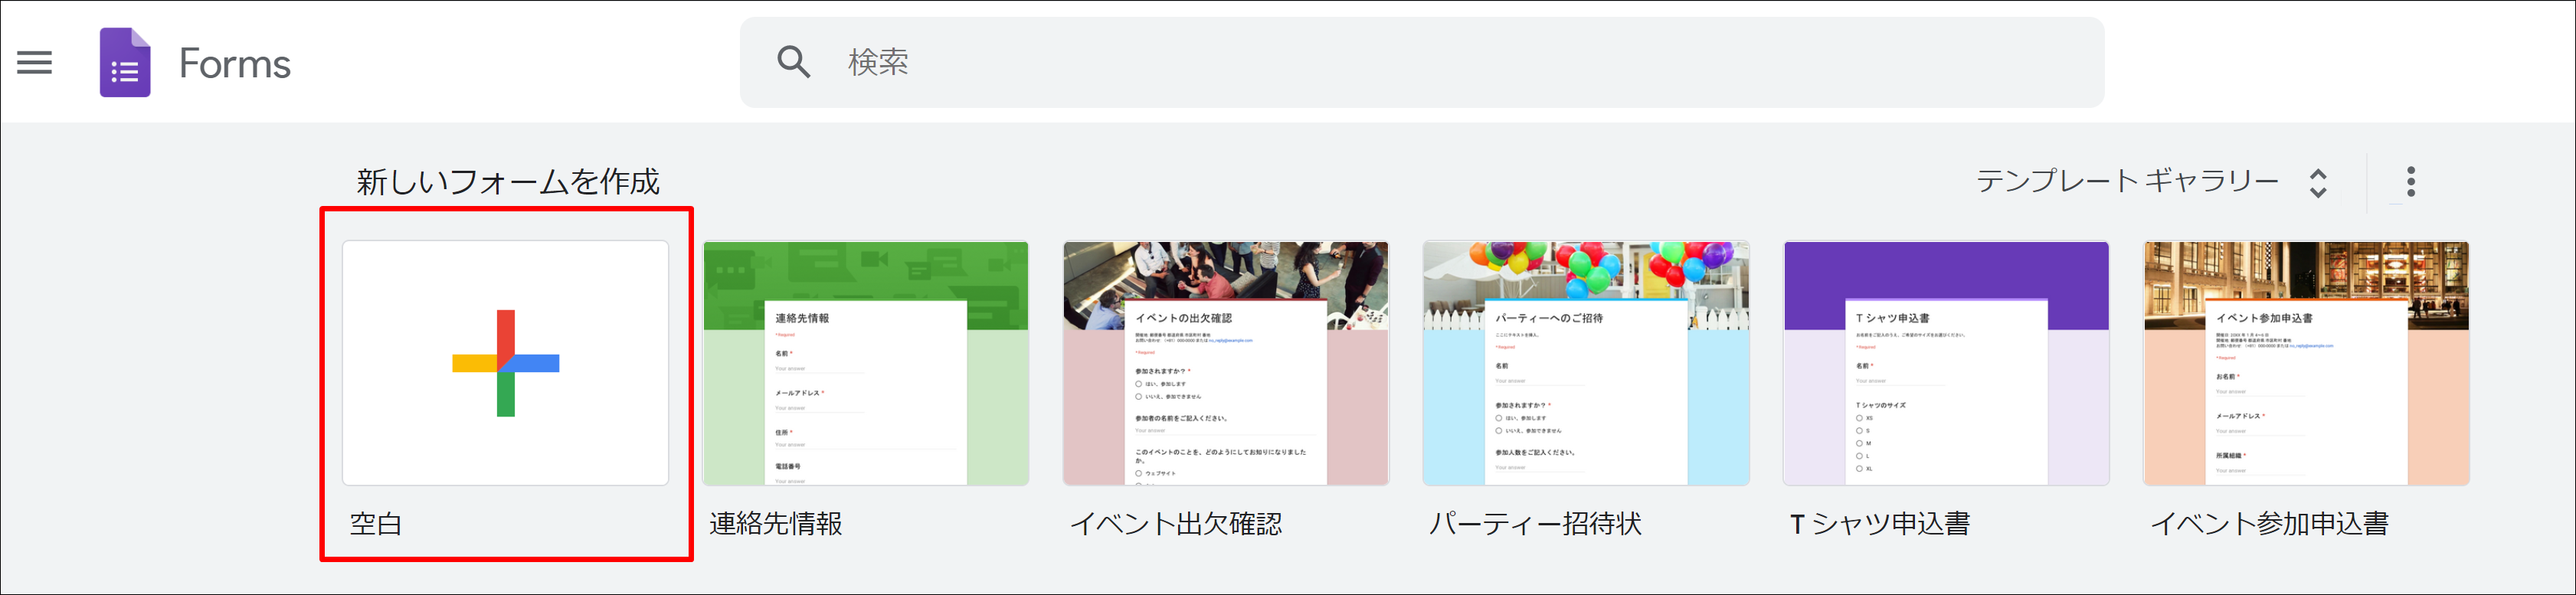Focus the 検索 search input field

coord(1421,62)
